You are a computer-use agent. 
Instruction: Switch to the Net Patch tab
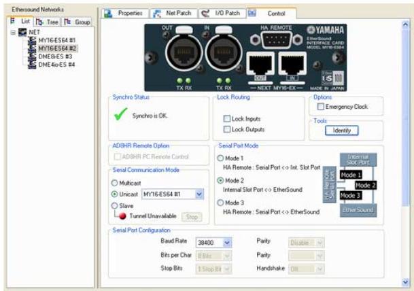pos(173,13)
